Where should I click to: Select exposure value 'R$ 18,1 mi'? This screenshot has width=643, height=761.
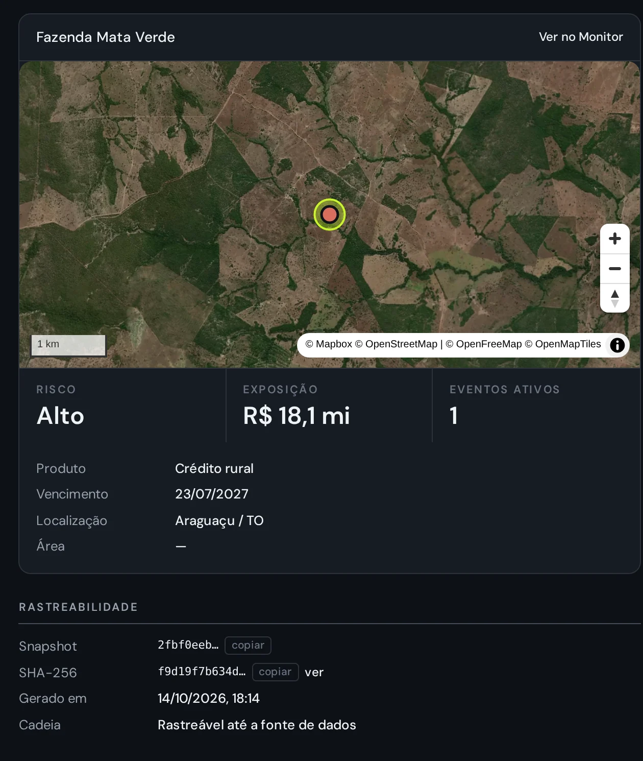click(x=296, y=416)
